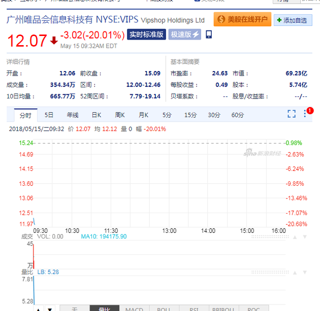Click the VOL: 0.00 label
Image resolution: width=320 pixels, height=311 pixels.
point(50,236)
